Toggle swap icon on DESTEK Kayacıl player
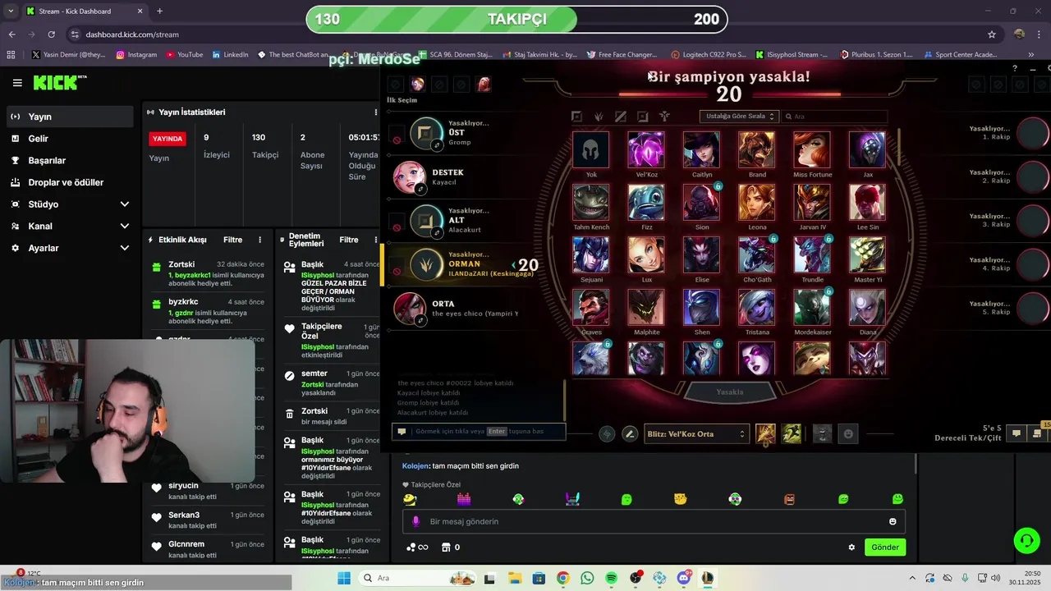Image resolution: width=1051 pixels, height=591 pixels. (420, 189)
